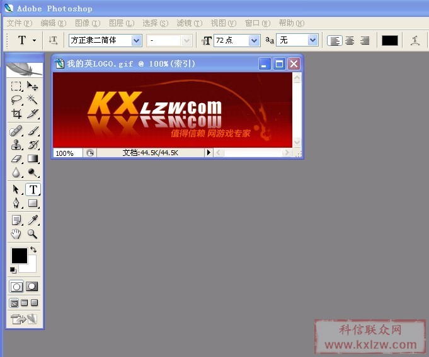Switch to Standard edit mode
Image resolution: width=429 pixels, height=357 pixels.
(16, 287)
